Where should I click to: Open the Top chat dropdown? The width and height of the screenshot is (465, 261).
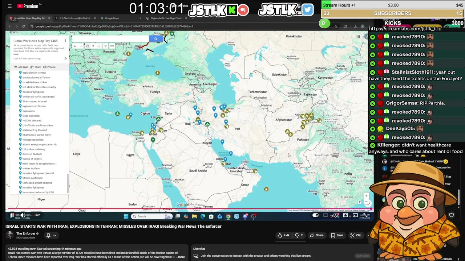[391, 20]
